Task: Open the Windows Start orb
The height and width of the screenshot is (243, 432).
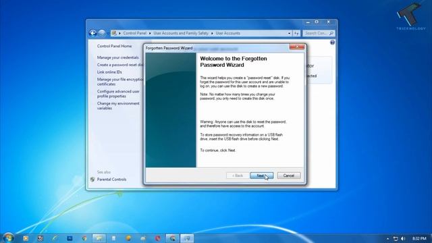Action: tap(8, 238)
